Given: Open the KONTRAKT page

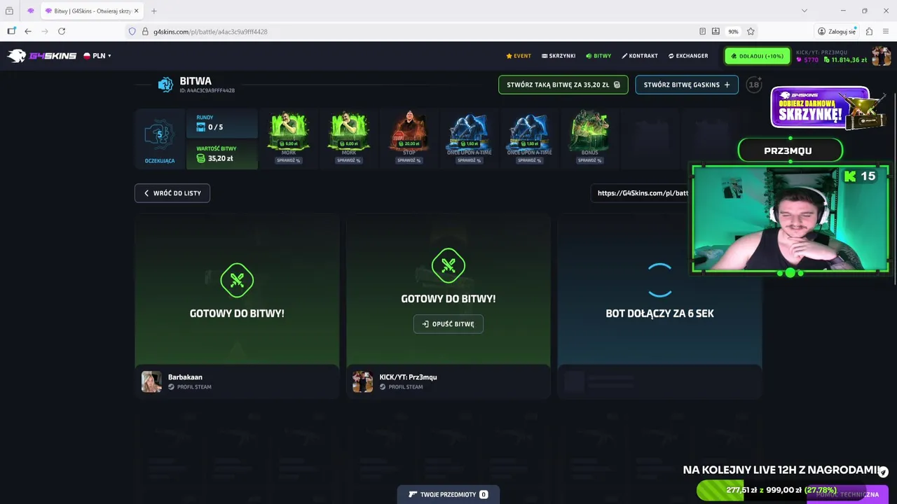Looking at the screenshot, I should point(640,56).
